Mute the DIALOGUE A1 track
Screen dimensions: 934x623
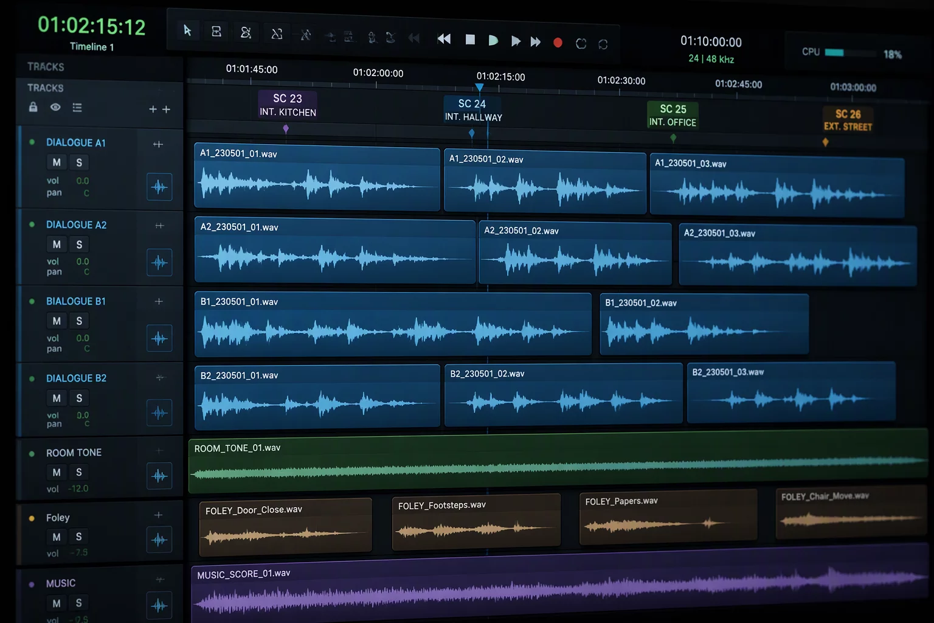pos(57,162)
